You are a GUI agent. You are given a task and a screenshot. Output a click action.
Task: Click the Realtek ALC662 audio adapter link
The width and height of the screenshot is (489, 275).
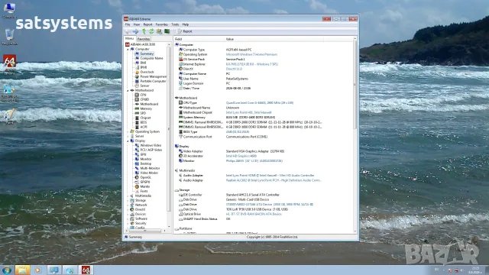[274, 180]
